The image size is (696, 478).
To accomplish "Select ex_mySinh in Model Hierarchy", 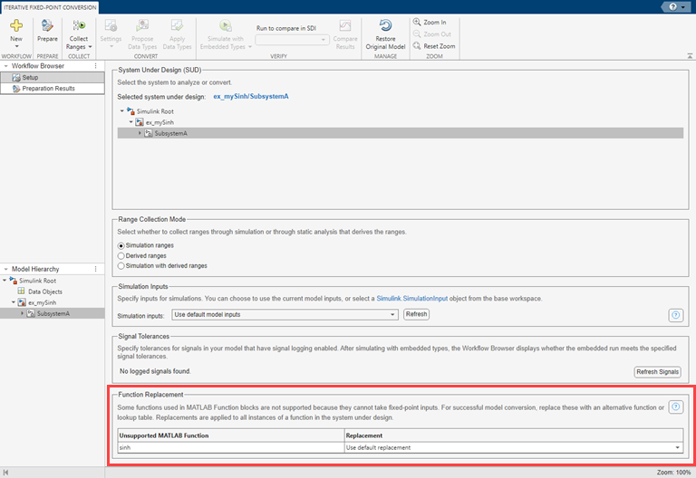I will (x=43, y=302).
